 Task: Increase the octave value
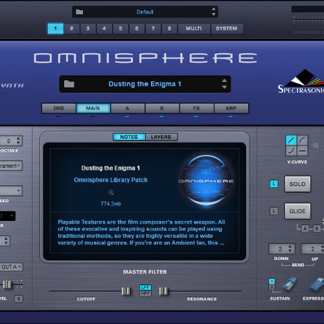pyautogui.click(x=18, y=139)
